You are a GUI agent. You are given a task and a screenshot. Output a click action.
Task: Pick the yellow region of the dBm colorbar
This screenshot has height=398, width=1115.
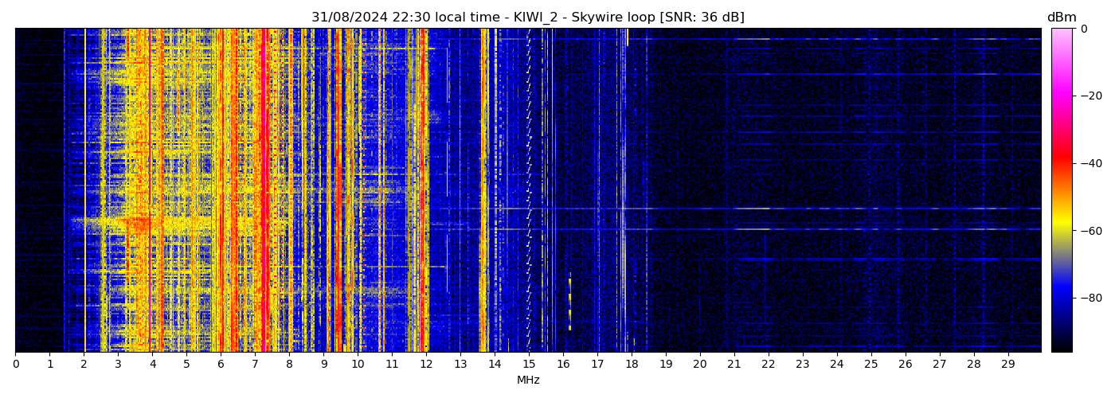[1062, 227]
